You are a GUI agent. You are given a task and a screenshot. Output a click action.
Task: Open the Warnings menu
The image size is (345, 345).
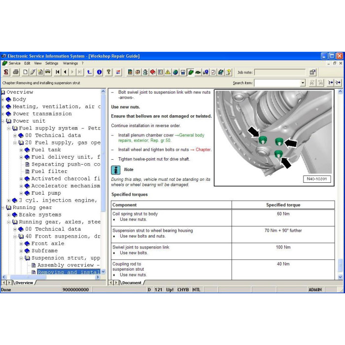pyautogui.click(x=70, y=64)
